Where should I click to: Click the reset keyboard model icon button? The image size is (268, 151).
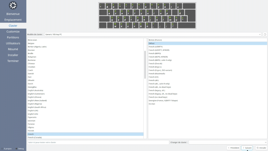[x=265, y=34]
